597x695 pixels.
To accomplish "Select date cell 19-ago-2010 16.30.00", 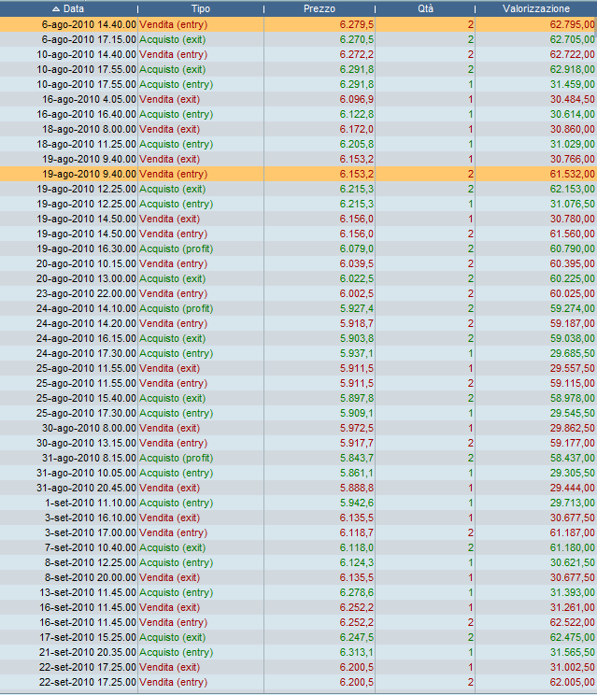I will 86,248.
